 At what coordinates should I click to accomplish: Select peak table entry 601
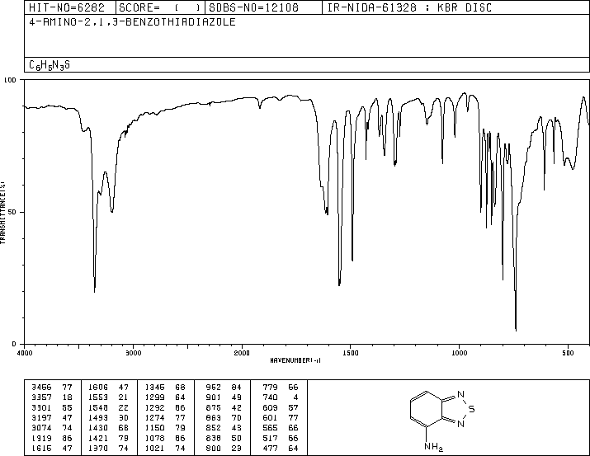click(281, 417)
